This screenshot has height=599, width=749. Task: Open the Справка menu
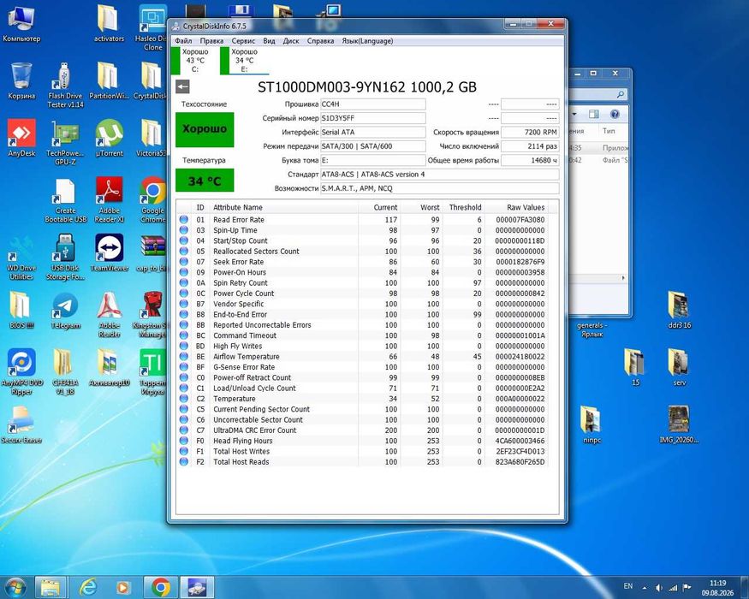coord(320,41)
